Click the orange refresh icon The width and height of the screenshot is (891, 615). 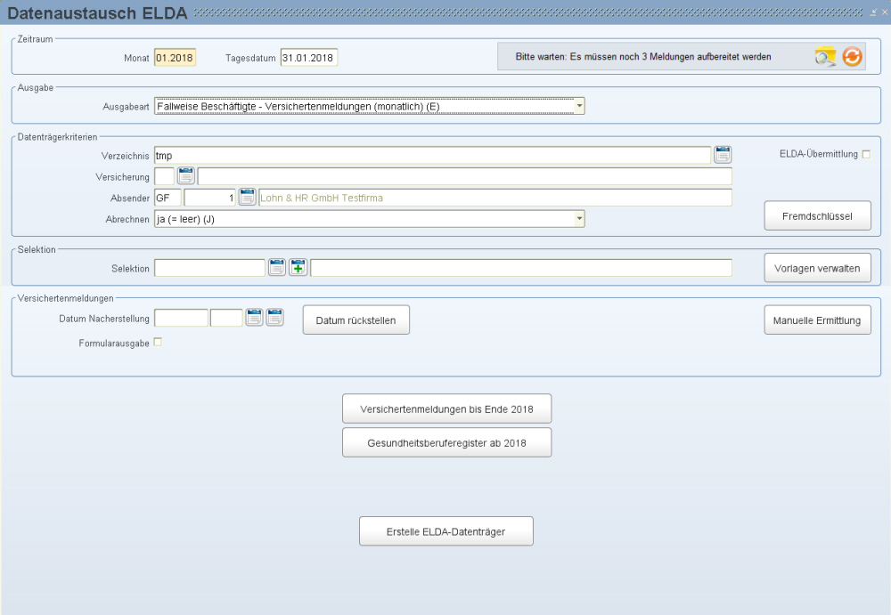click(x=852, y=57)
